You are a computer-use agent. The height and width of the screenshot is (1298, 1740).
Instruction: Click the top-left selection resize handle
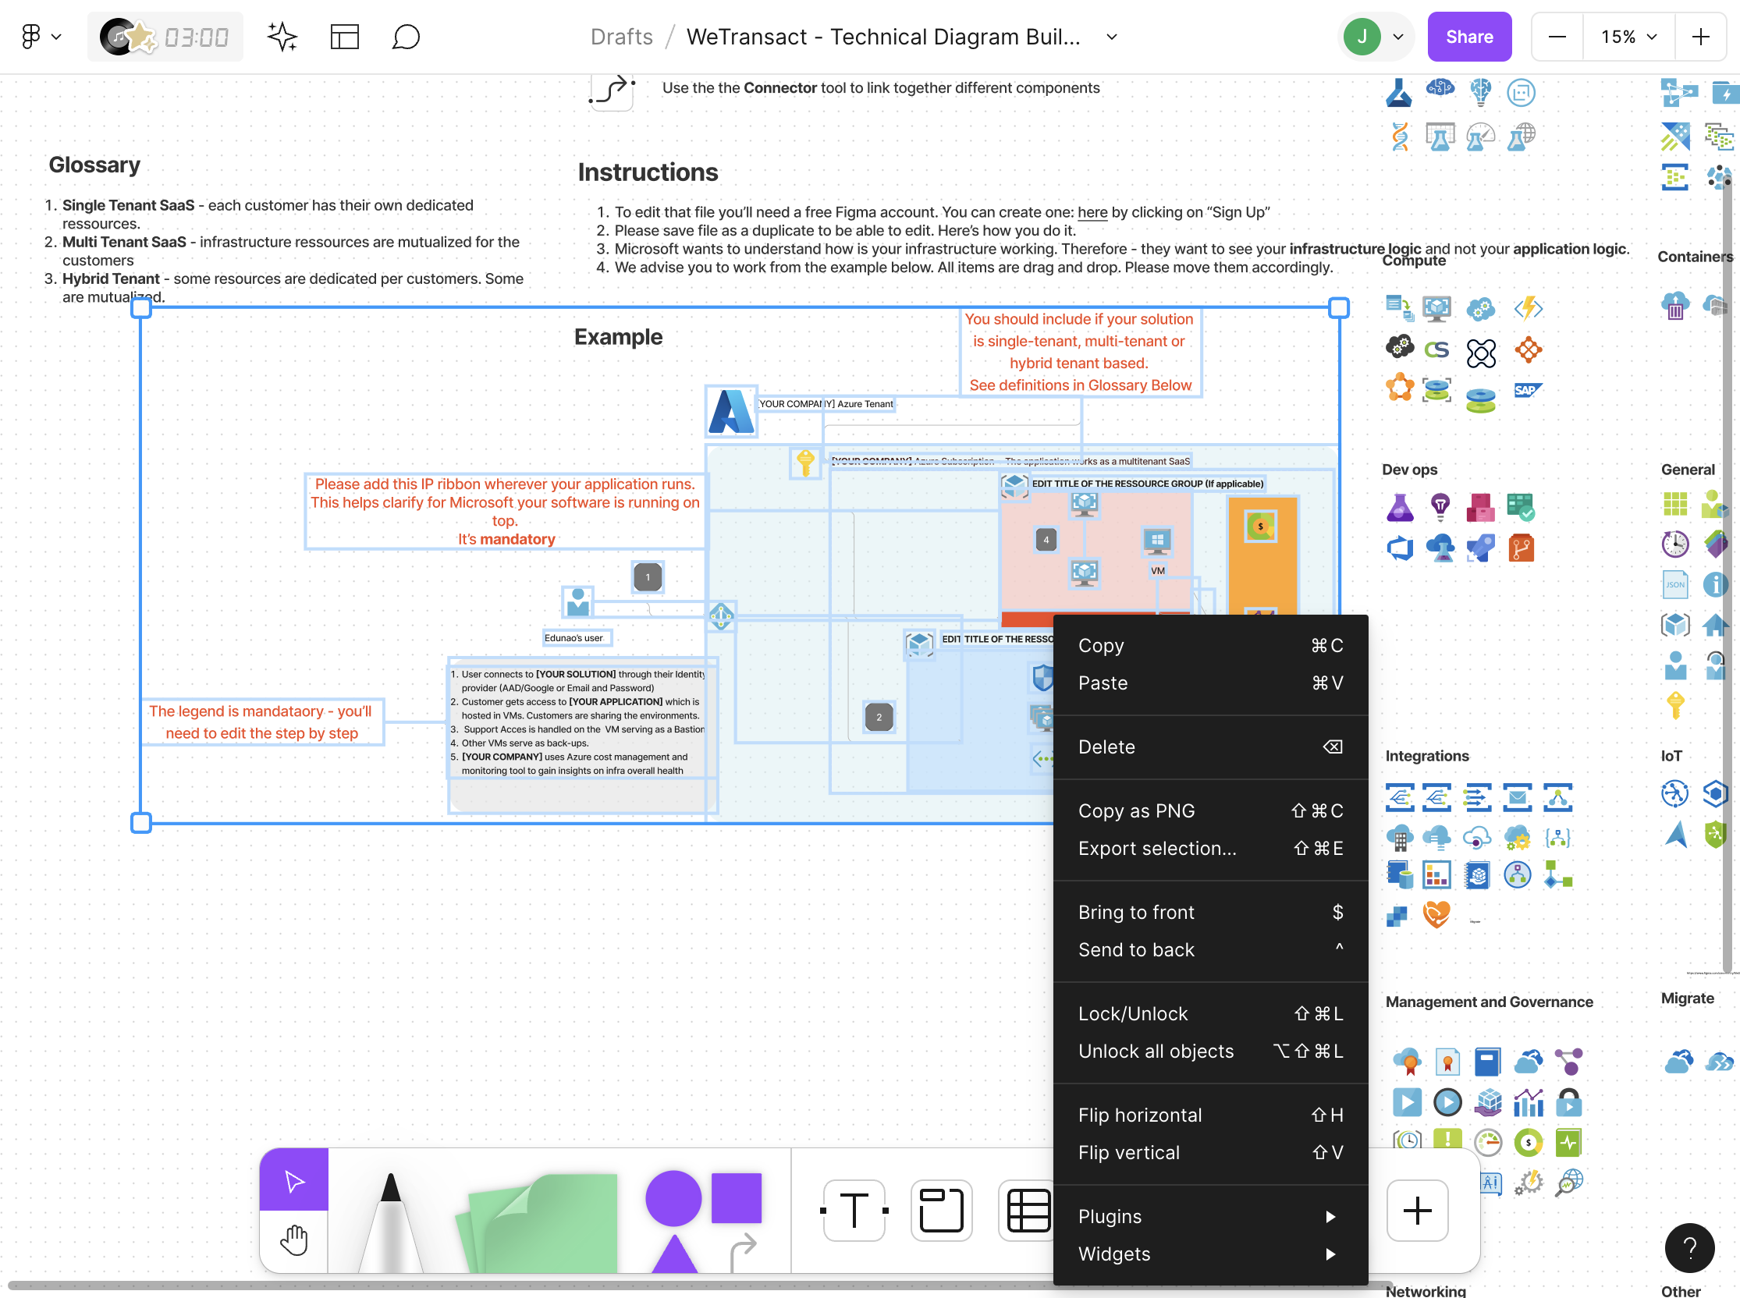click(140, 308)
